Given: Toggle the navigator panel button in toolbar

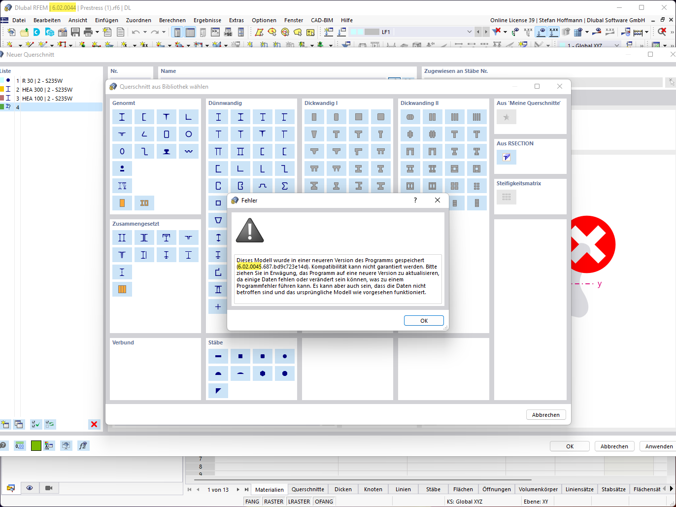Looking at the screenshot, I should click(x=177, y=32).
